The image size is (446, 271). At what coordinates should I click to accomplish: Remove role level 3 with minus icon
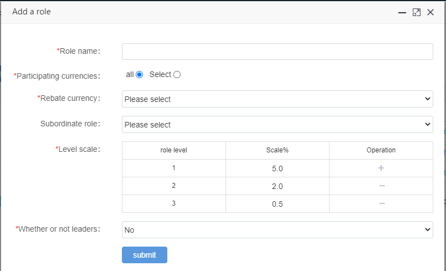(x=381, y=203)
